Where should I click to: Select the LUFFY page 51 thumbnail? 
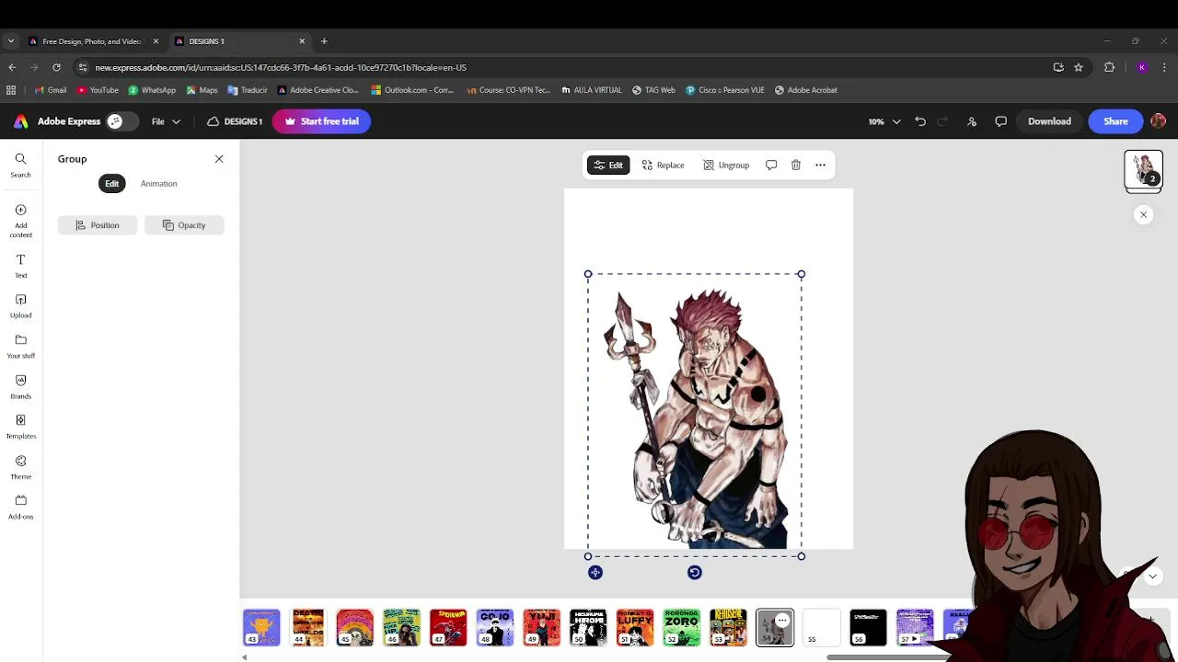635,627
